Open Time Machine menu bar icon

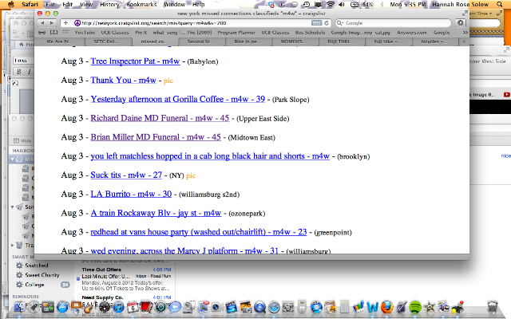(307, 4)
